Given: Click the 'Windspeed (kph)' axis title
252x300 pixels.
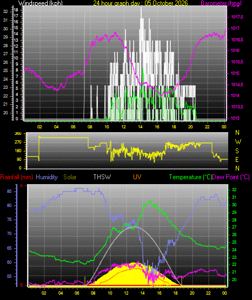Looking at the screenshot, I should (41, 3).
